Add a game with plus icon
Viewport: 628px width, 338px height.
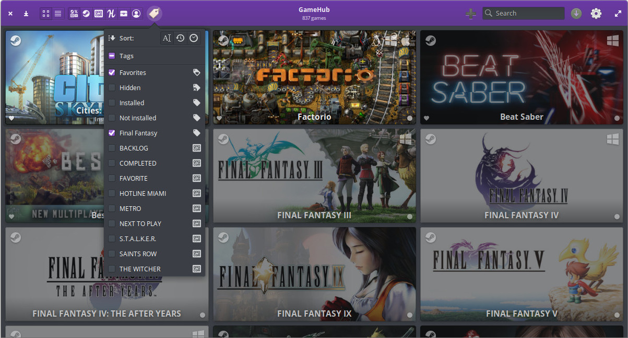coord(471,14)
